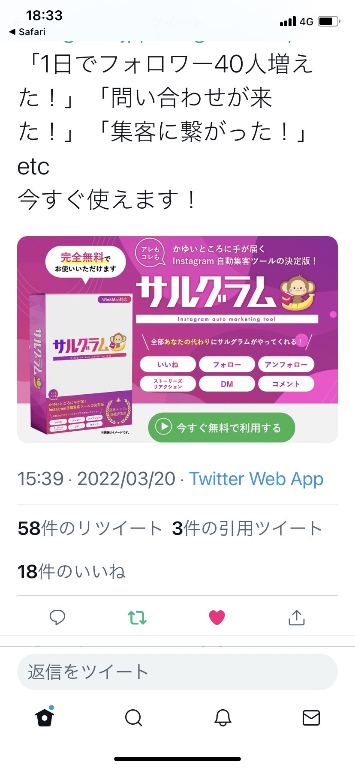Open the share tweet icon
Viewport: 355px width, 768px height.
coord(296,617)
